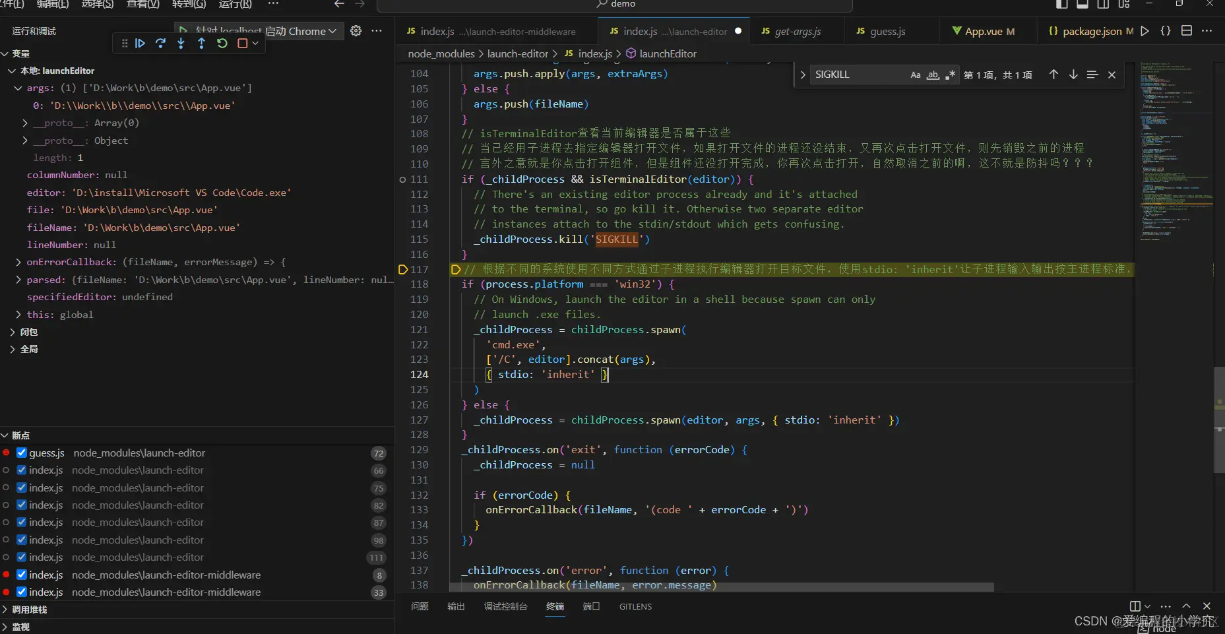
Task: Open the 调试控制台 panel tab
Action: click(x=505, y=606)
